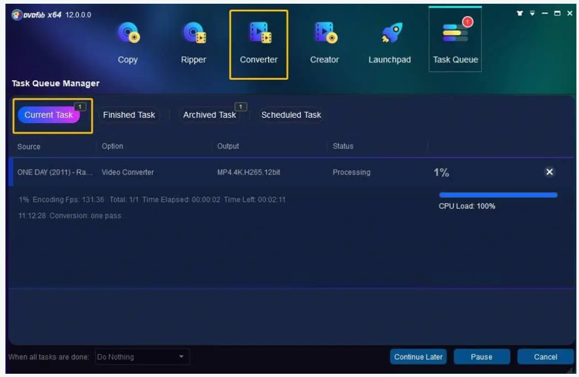Open the Creator module icon
This screenshot has height=377, width=579.
(324, 35)
